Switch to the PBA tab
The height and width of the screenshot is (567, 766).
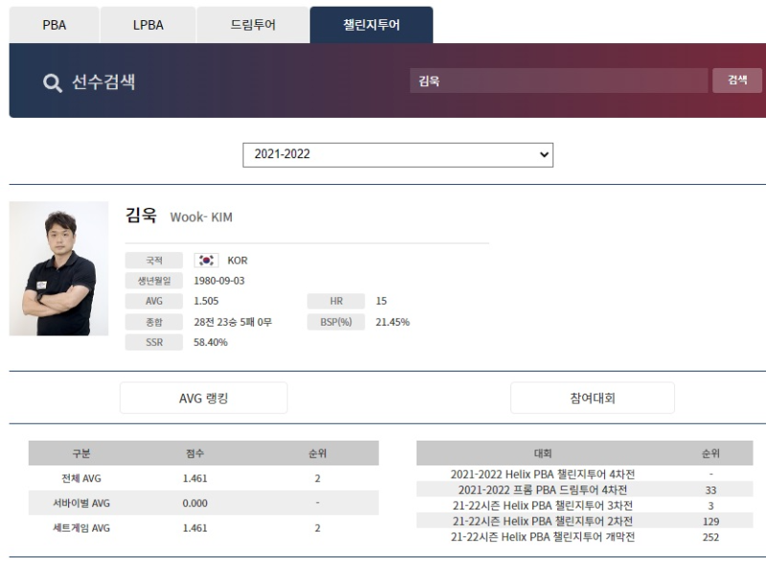click(x=53, y=24)
